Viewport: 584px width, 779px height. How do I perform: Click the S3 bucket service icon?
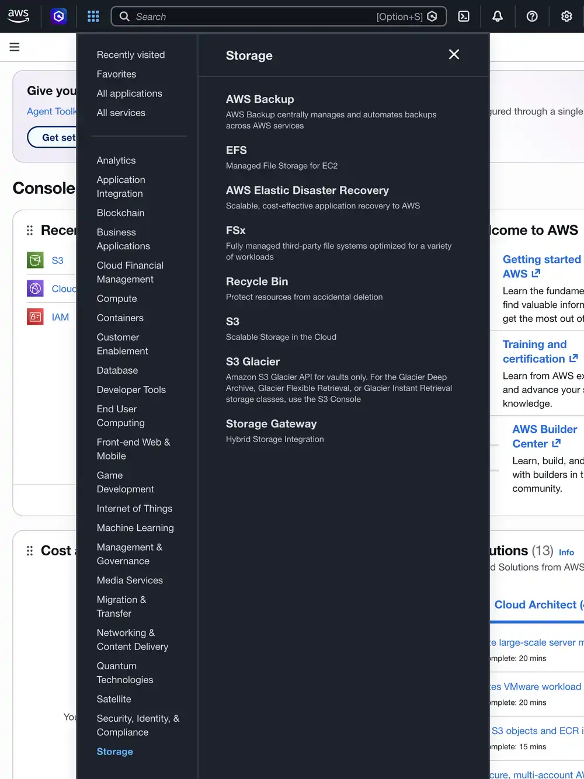pos(35,260)
